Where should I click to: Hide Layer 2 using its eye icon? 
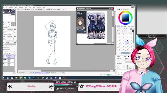coord(3,60)
